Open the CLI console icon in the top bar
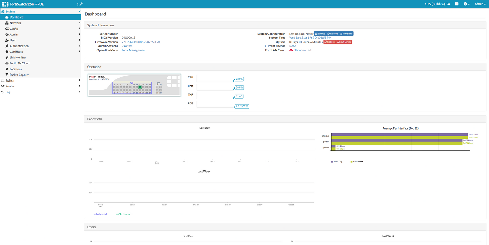 click(456, 4)
